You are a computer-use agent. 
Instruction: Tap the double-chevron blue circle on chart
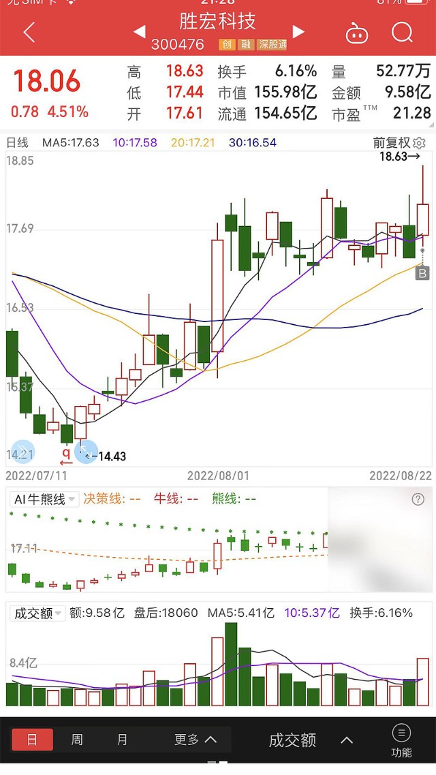(20, 452)
